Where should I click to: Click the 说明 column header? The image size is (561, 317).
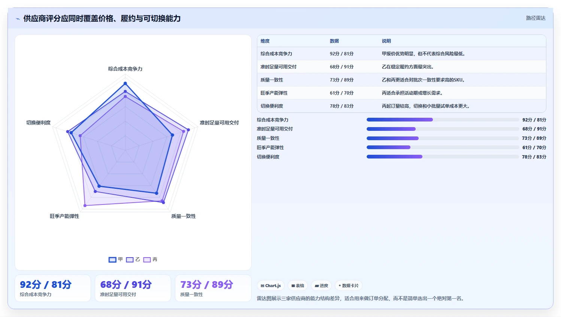pos(386,41)
